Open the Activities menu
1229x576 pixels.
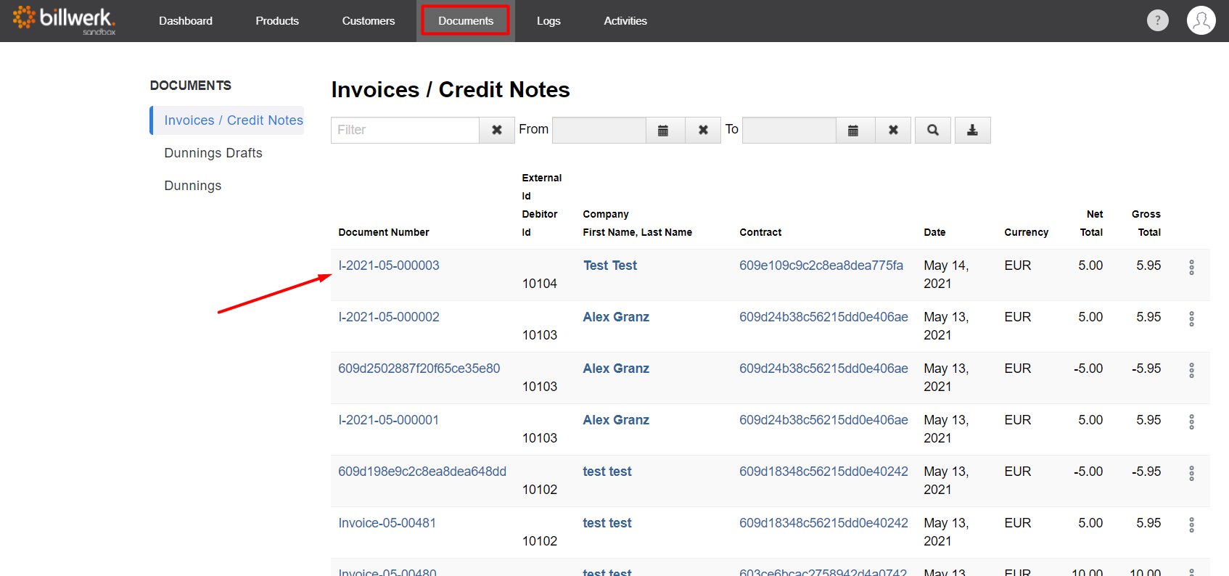[625, 21]
